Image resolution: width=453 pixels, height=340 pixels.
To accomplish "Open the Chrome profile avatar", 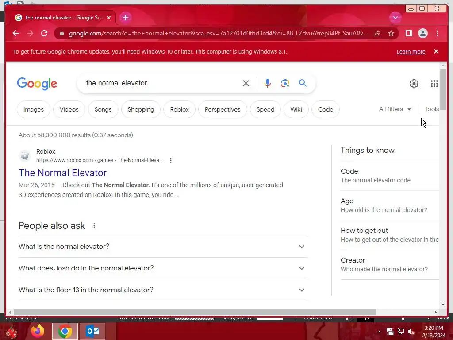I will click(422, 33).
